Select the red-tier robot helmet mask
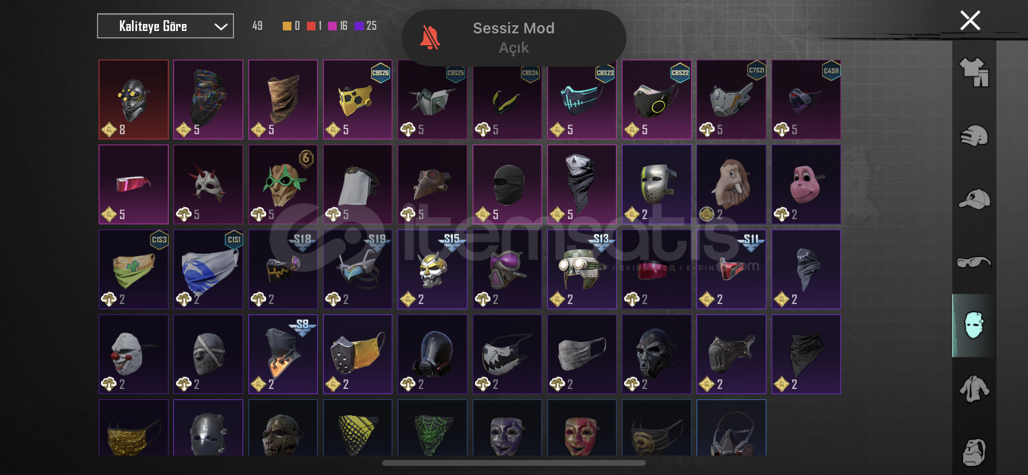 pos(134,99)
